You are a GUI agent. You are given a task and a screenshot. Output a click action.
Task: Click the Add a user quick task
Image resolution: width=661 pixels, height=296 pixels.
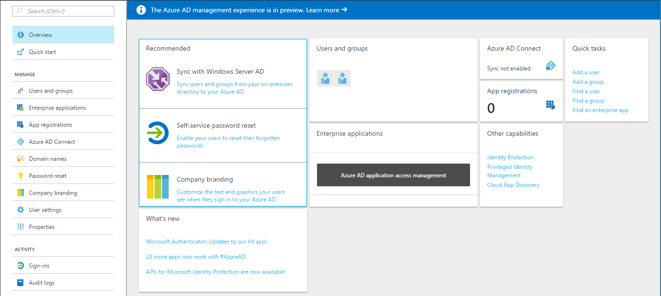[586, 72]
